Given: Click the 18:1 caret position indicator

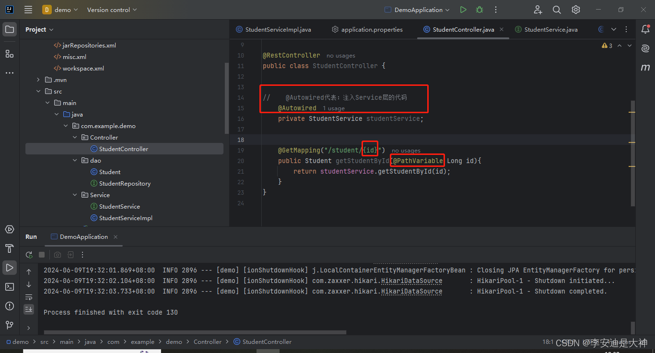Looking at the screenshot, I should pyautogui.click(x=548, y=342).
